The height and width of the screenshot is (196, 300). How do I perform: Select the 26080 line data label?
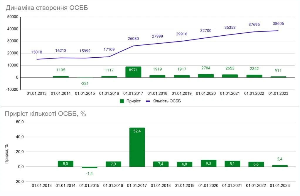tap(133, 38)
